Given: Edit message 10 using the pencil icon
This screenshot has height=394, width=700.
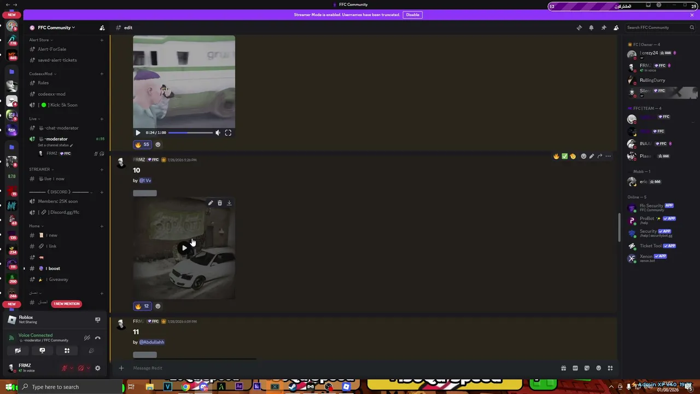Looking at the screenshot, I should (x=592, y=157).
